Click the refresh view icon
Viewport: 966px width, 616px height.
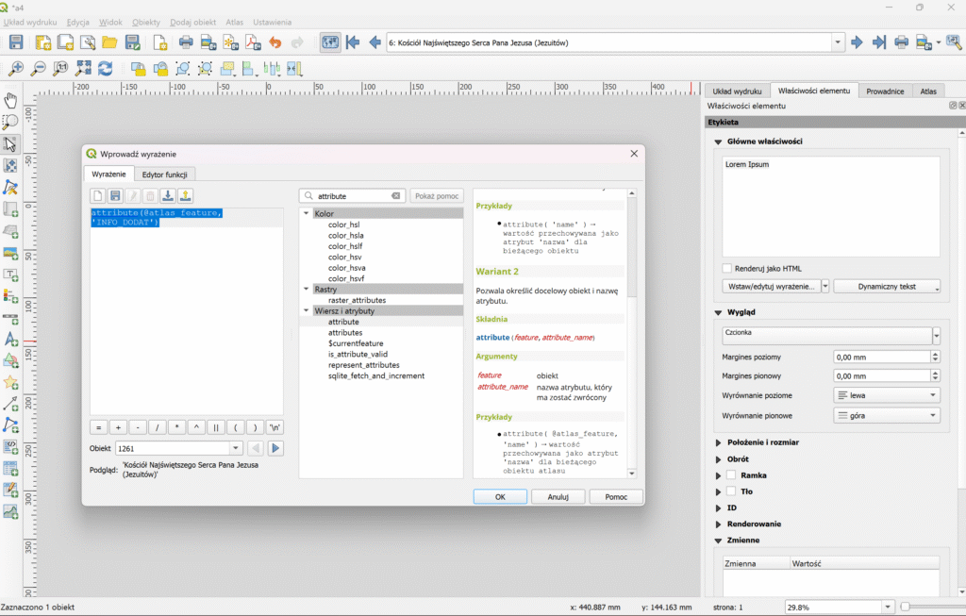(x=106, y=69)
